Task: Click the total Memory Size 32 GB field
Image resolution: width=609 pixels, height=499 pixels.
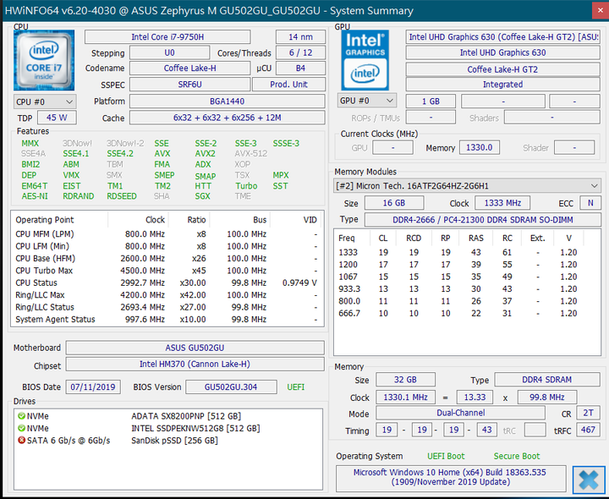Action: tap(405, 380)
